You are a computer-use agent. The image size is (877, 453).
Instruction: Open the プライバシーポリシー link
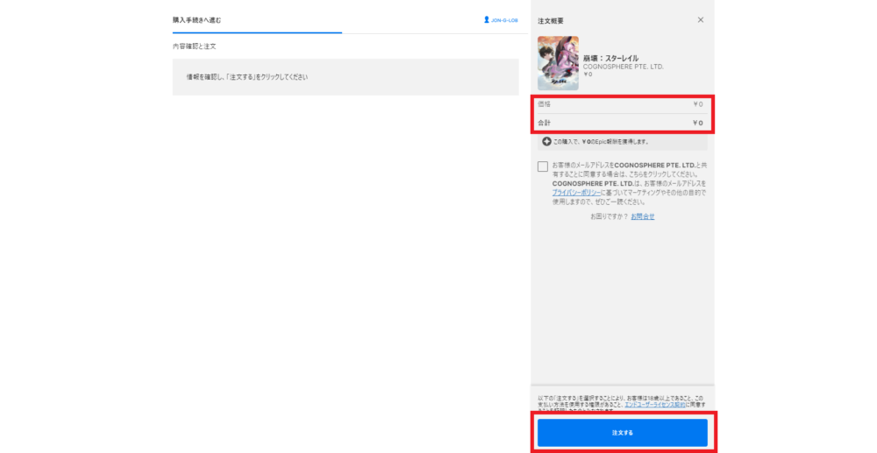pos(574,191)
